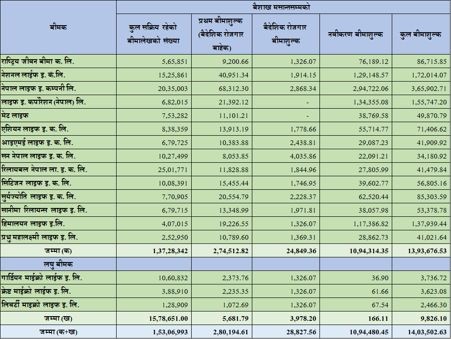Select the micro subtotal count 15,78,651.00
This screenshot has height=339, width=451.
coord(168,318)
